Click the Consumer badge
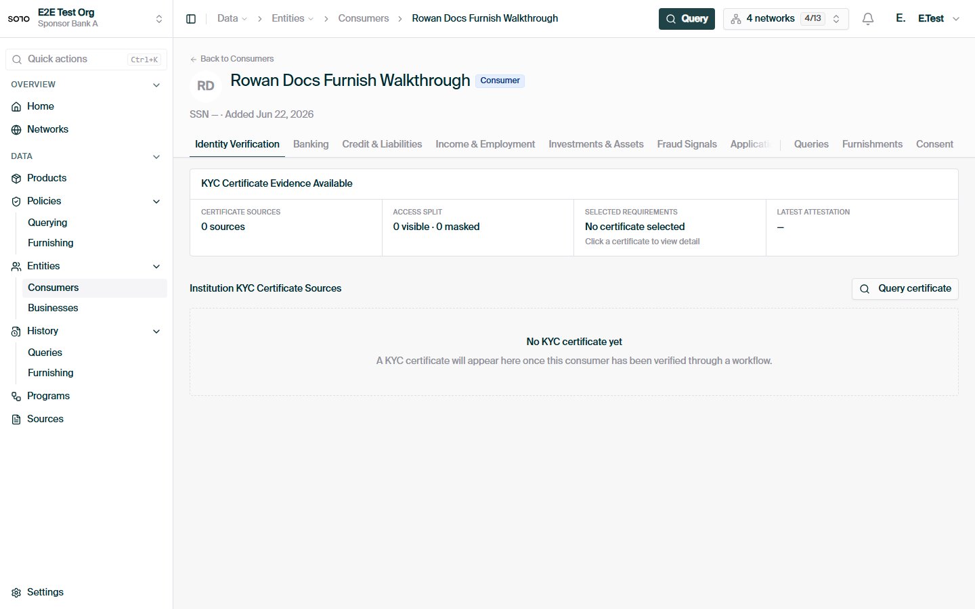975x609 pixels. tap(500, 81)
